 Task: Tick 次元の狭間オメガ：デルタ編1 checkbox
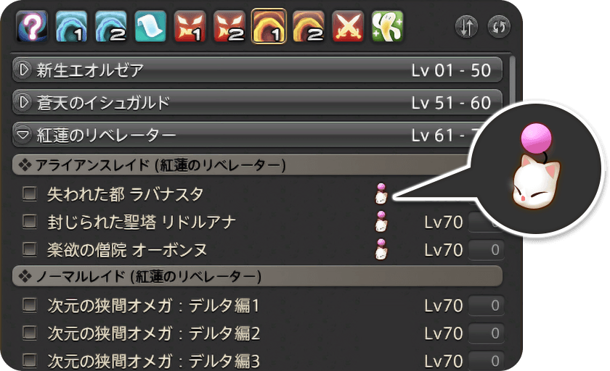[30, 304]
